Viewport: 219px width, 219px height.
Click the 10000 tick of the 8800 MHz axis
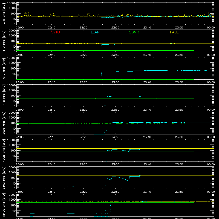[11, 168]
